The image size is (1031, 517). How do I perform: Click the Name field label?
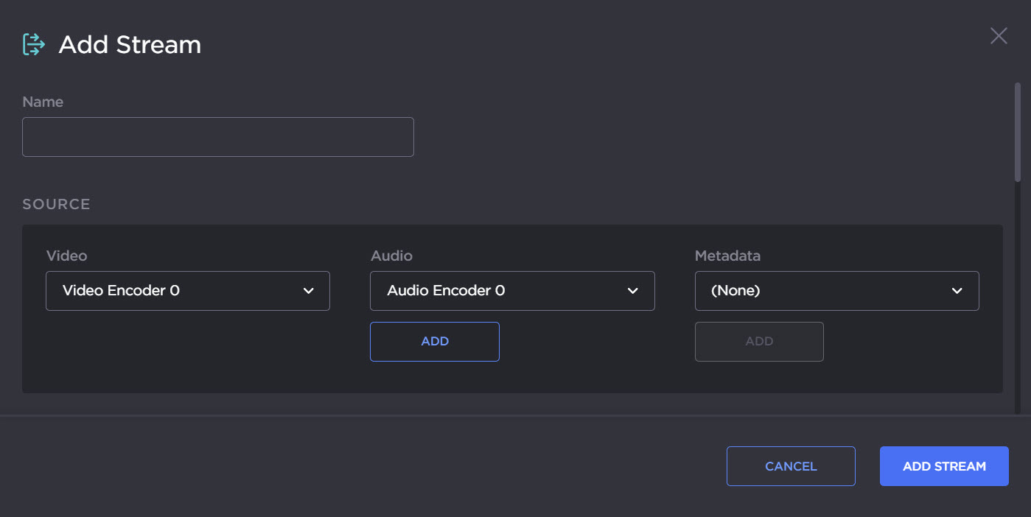pyautogui.click(x=43, y=102)
